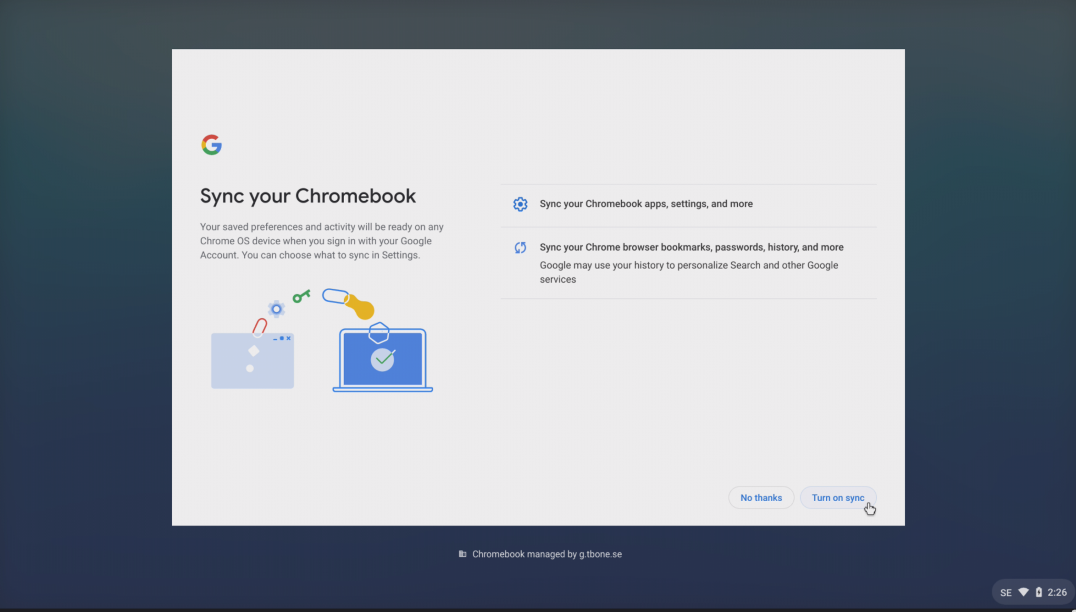The width and height of the screenshot is (1076, 612).
Task: Select the SE keyboard layout indicator
Action: [1007, 592]
